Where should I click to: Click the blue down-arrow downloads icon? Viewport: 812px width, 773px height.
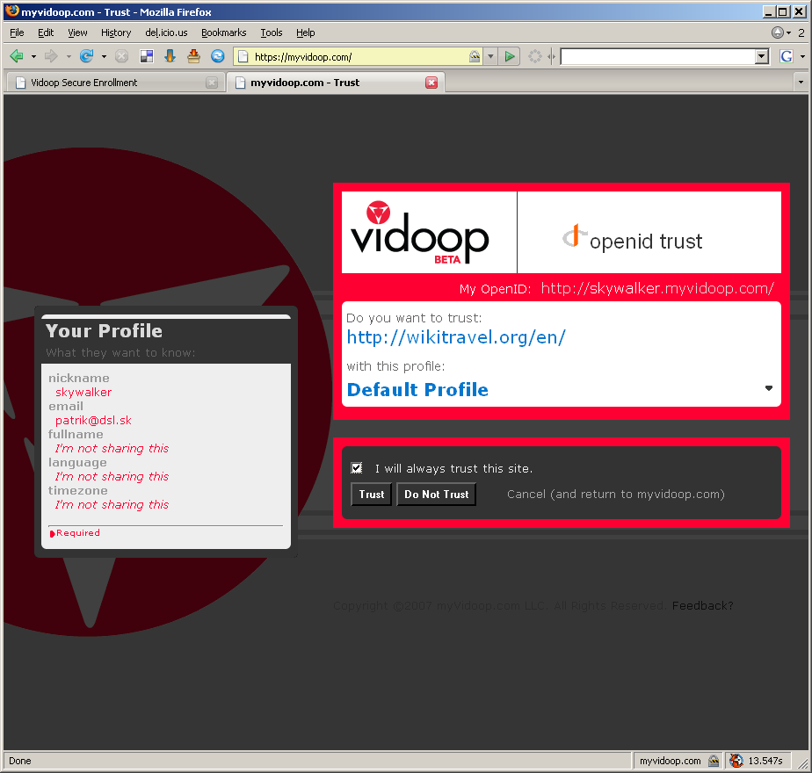click(x=170, y=56)
